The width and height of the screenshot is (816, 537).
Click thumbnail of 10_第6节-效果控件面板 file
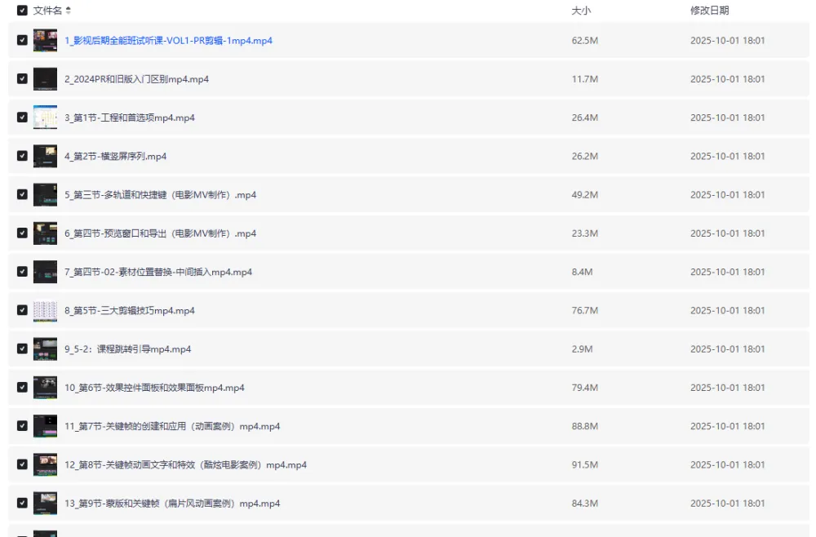click(45, 388)
